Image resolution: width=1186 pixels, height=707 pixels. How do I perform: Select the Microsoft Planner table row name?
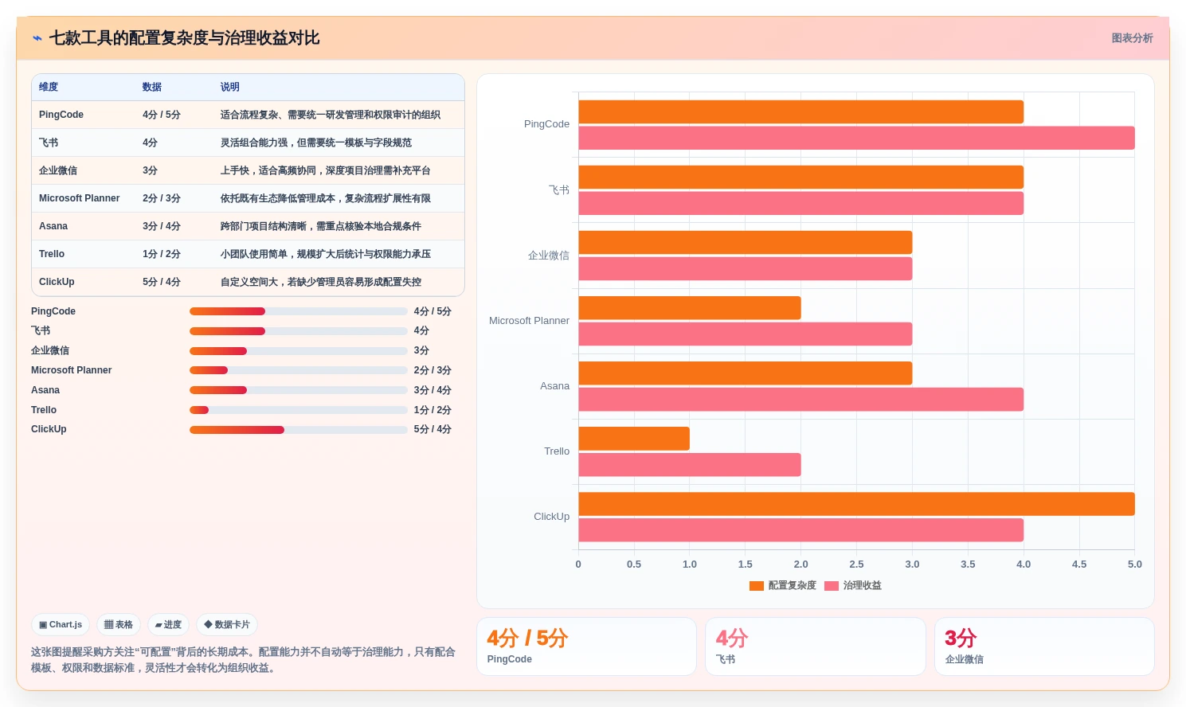(x=80, y=198)
